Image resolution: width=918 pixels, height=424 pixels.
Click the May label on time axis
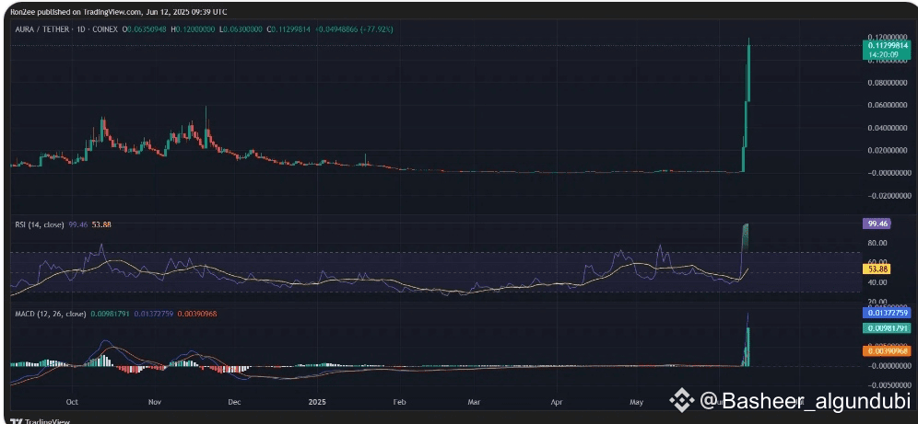tap(637, 402)
